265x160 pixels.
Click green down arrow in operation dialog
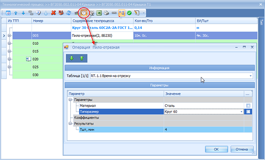pyautogui.click(x=72, y=58)
